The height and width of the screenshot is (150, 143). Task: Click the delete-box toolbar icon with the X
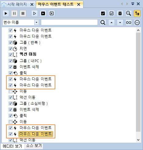click(x=120, y=13)
